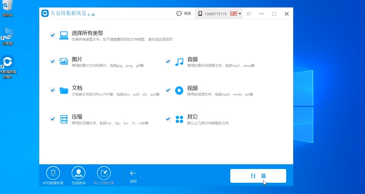Click the 扫描 scan button
365x194 pixels.
pyautogui.click(x=258, y=176)
